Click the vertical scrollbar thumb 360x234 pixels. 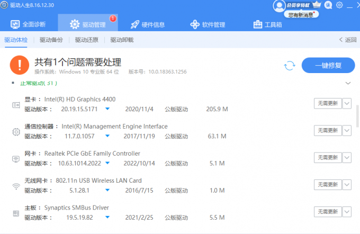357,116
